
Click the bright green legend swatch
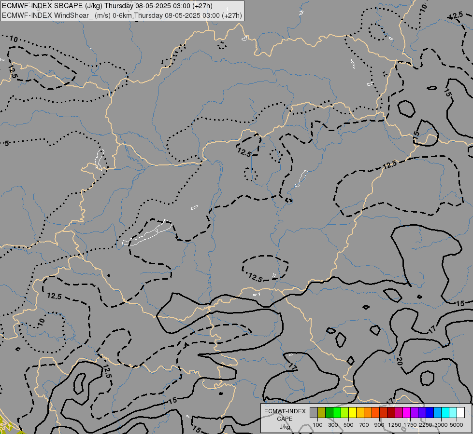(337, 413)
